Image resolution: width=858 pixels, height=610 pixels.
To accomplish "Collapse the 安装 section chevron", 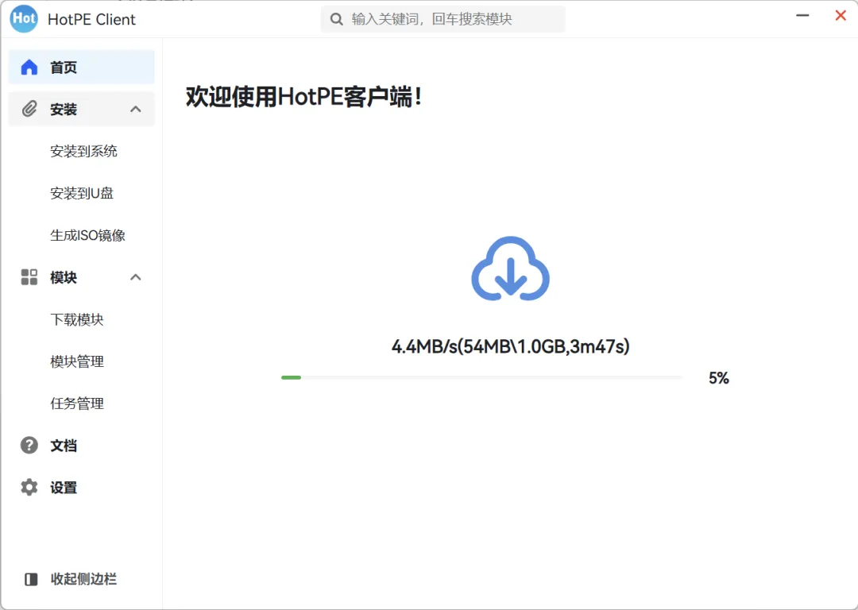I will [x=136, y=109].
